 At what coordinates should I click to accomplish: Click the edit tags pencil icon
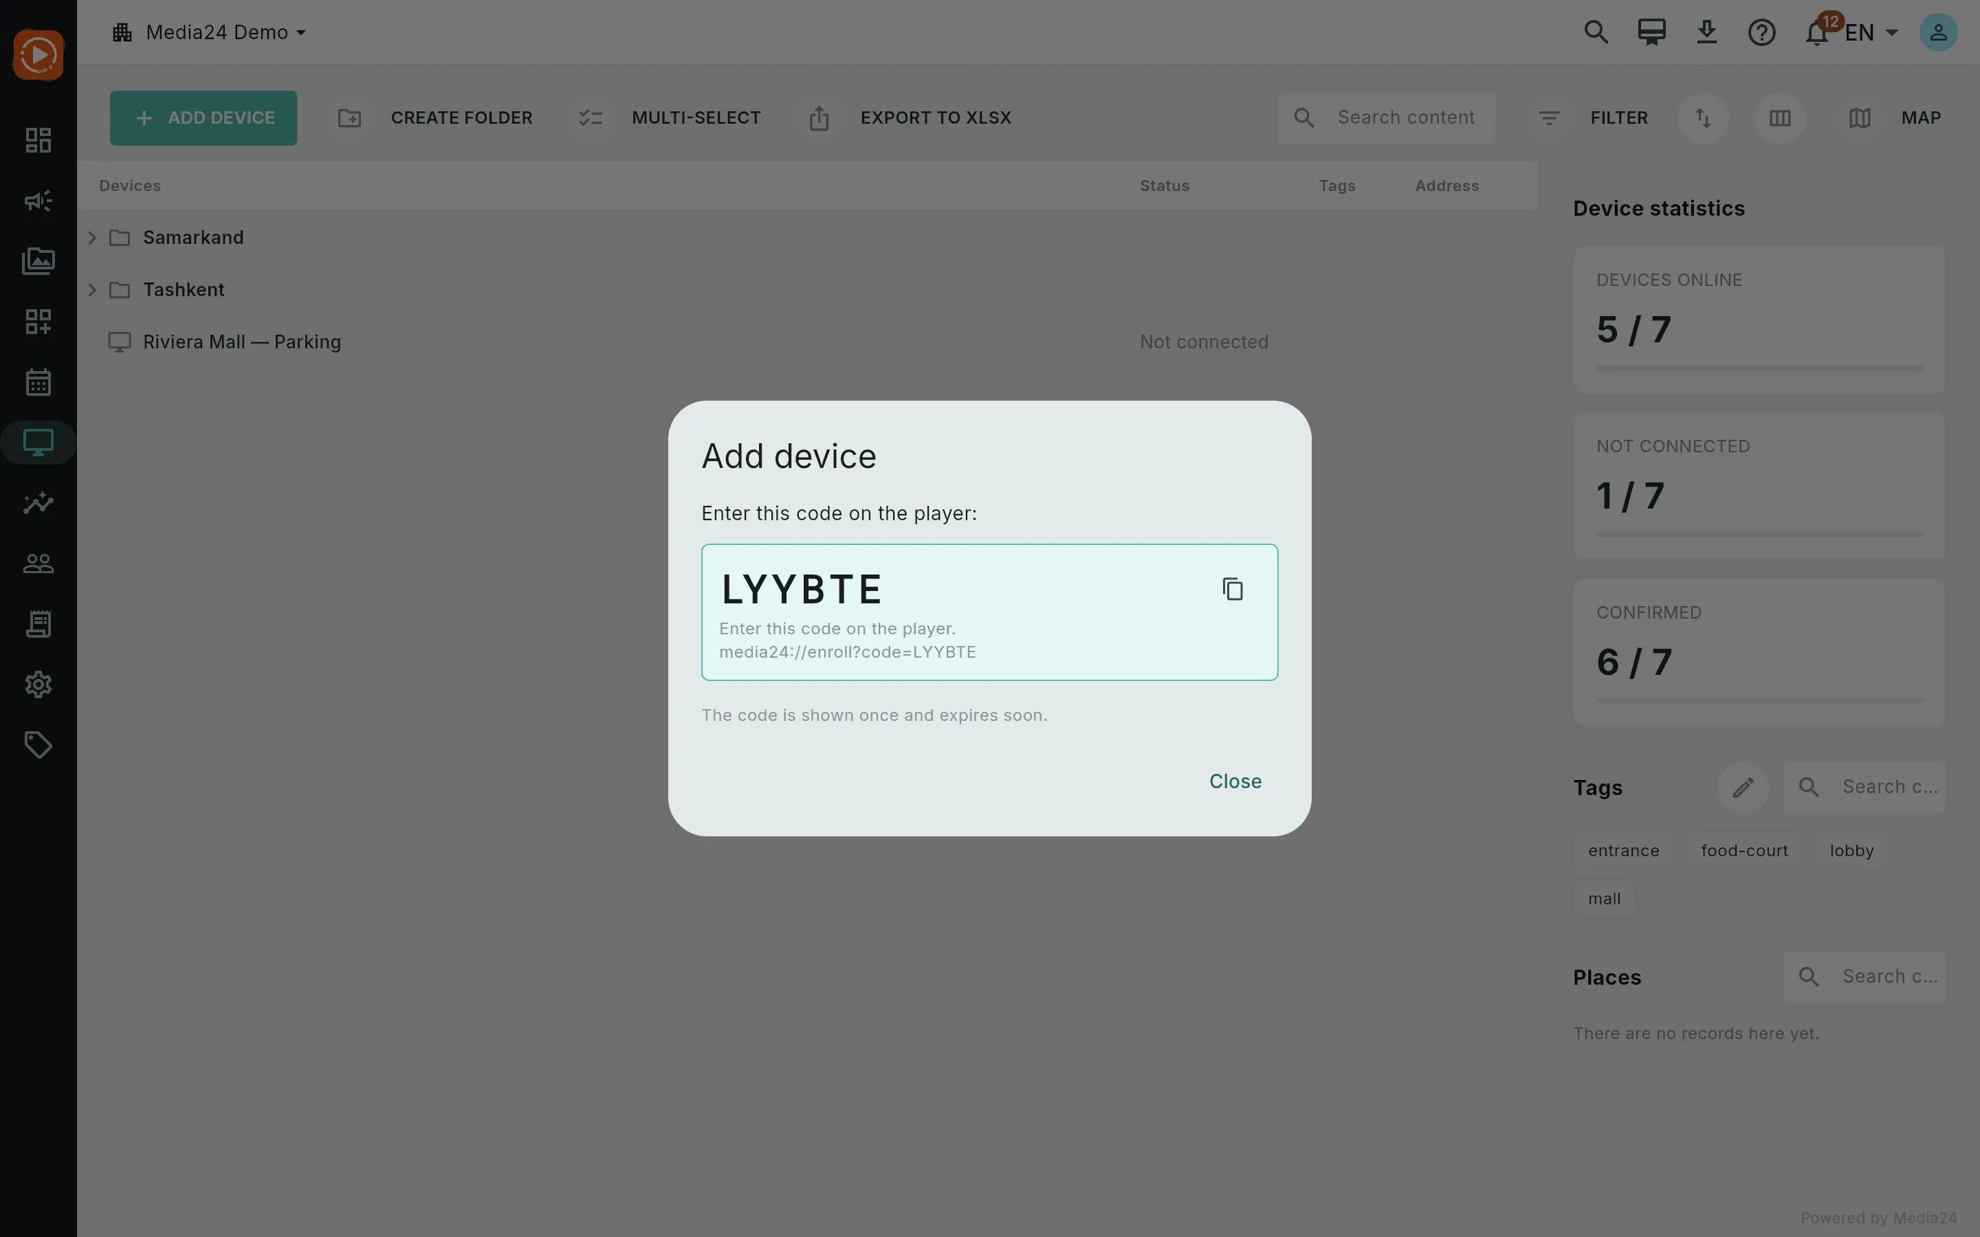pyautogui.click(x=1743, y=787)
